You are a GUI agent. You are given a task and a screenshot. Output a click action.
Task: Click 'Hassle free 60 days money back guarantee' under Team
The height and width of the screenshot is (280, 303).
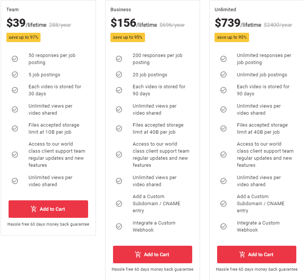click(48, 225)
